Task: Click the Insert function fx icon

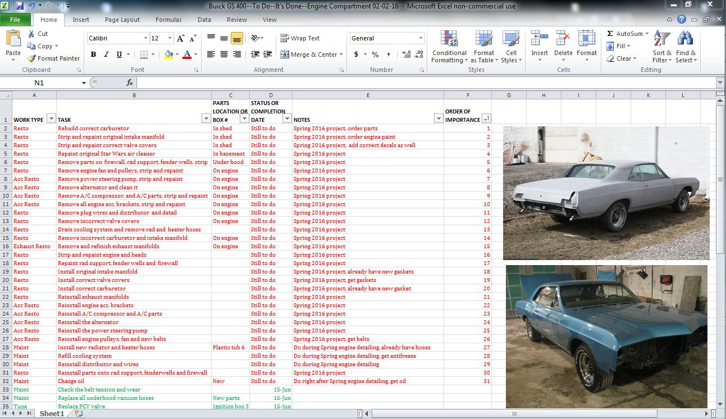Action: (x=130, y=83)
